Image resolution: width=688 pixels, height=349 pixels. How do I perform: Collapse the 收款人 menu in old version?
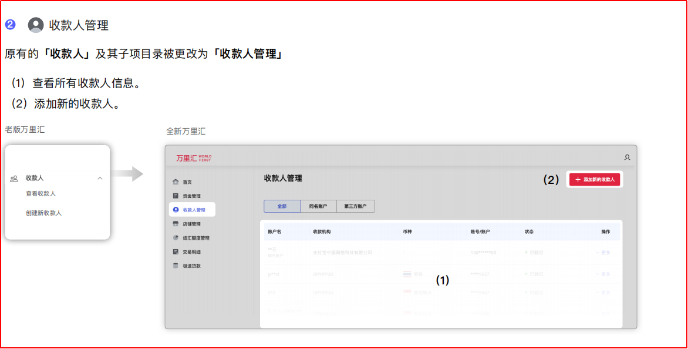coord(100,178)
